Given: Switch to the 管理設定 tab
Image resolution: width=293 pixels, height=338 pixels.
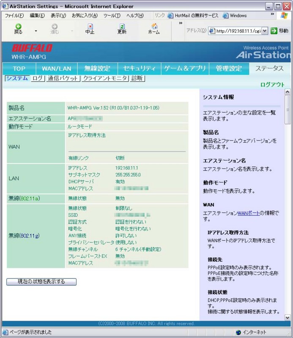Looking at the screenshot, I should point(229,68).
